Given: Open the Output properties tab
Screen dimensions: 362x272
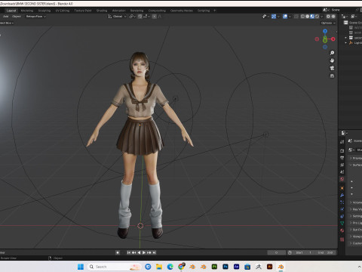Looking at the screenshot, I should point(342,158).
